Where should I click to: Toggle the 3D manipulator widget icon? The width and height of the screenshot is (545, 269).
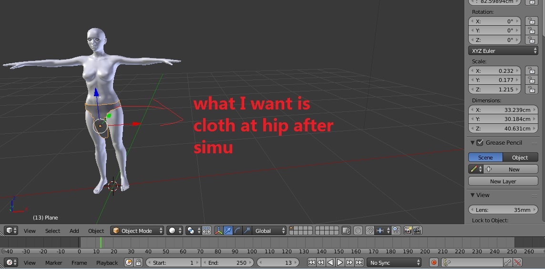pyautogui.click(x=219, y=230)
